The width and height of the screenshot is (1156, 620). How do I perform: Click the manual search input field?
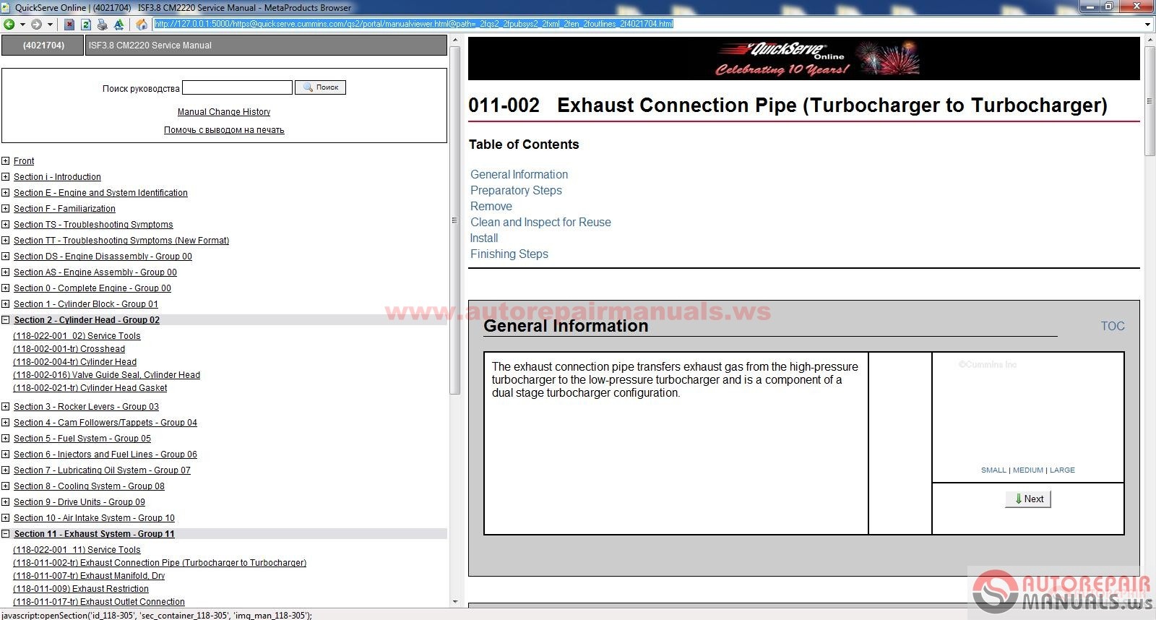237,87
